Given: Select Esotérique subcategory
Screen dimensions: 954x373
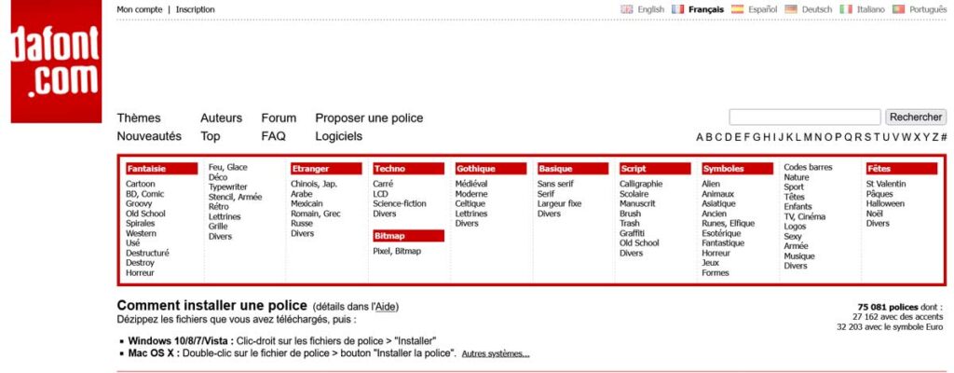Looking at the screenshot, I should pos(722,233).
